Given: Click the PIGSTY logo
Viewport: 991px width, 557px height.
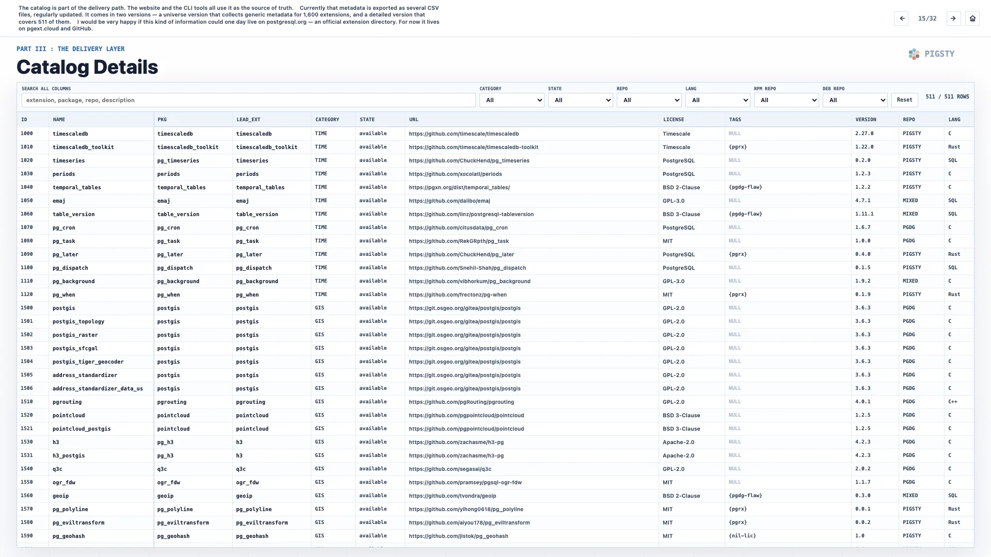Looking at the screenshot, I should [x=932, y=54].
